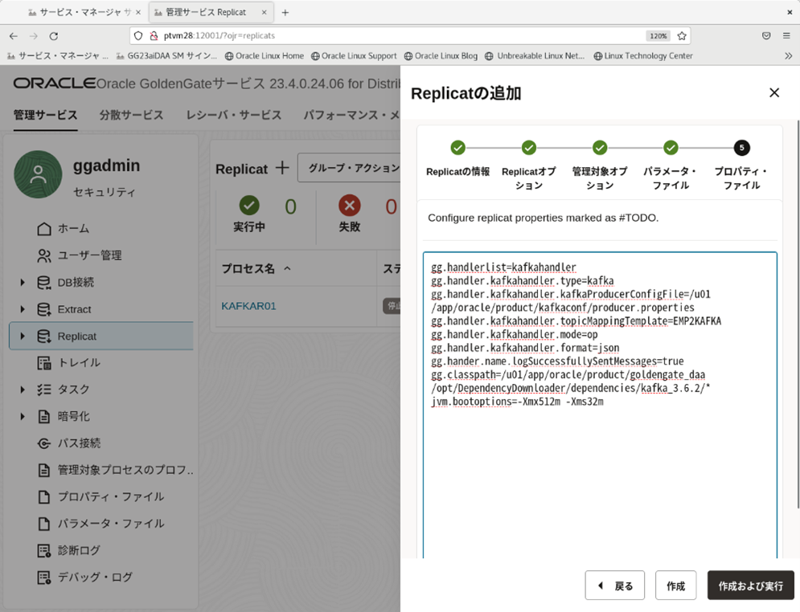
Task: Open Oracle Linux Home bookmark
Action: tap(265, 56)
